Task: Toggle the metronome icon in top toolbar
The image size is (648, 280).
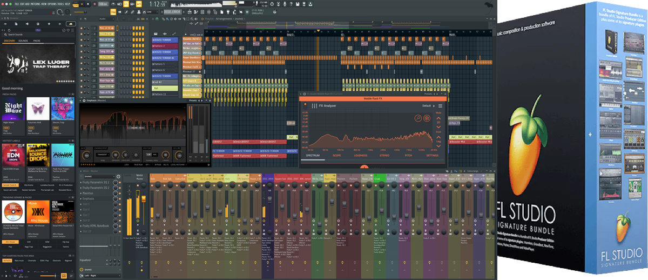Action: click(113, 4)
